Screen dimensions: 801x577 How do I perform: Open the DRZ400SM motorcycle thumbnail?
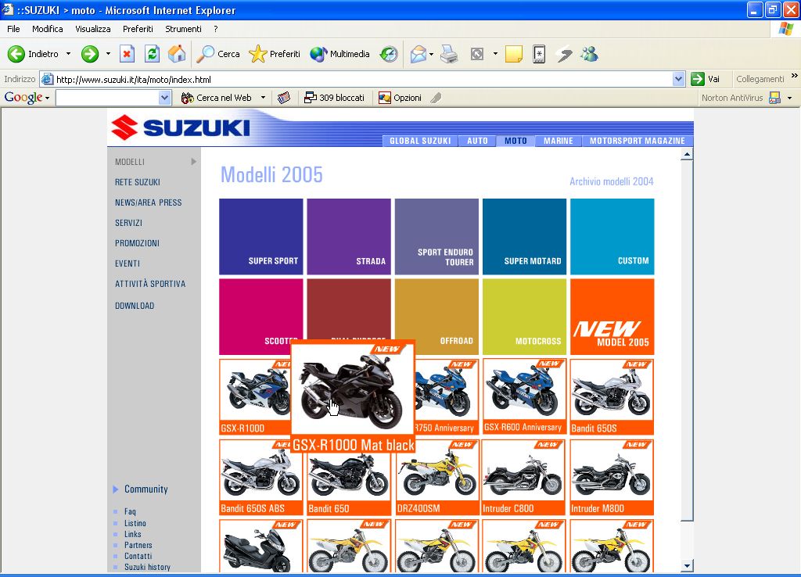[436, 477]
